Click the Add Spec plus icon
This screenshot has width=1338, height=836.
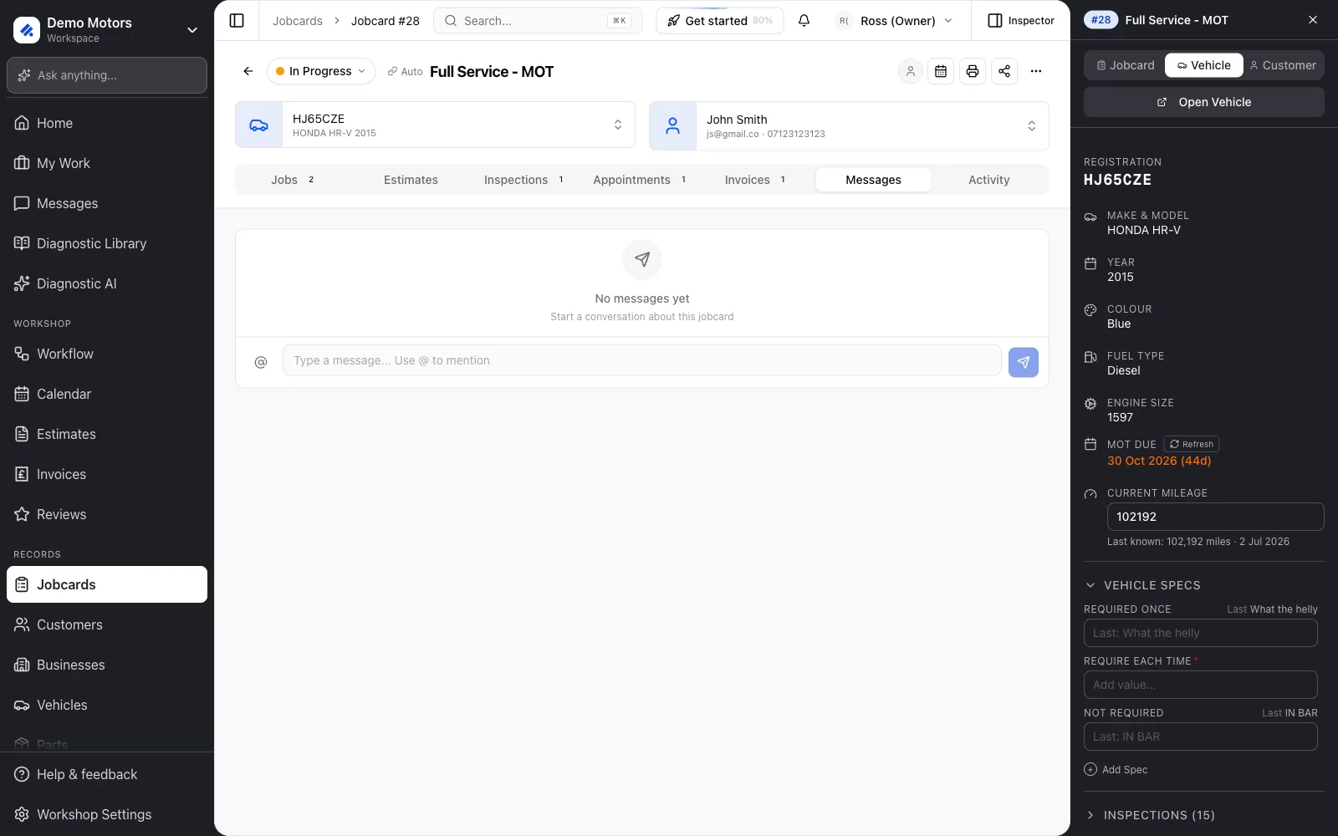pyautogui.click(x=1090, y=770)
